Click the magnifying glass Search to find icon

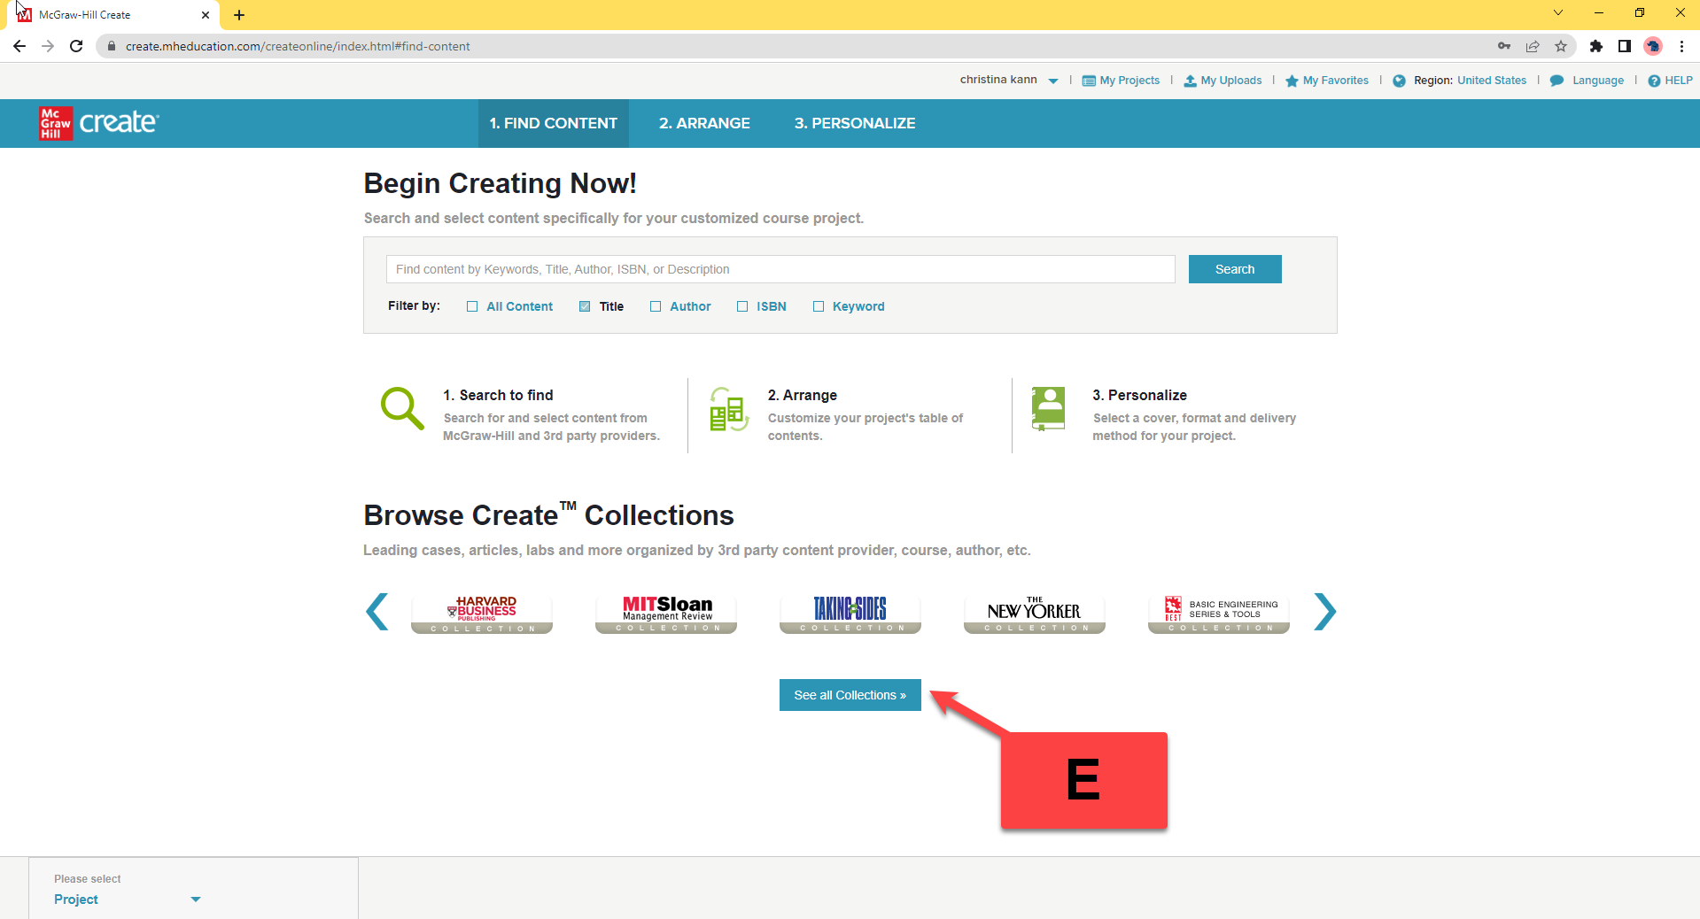point(400,408)
